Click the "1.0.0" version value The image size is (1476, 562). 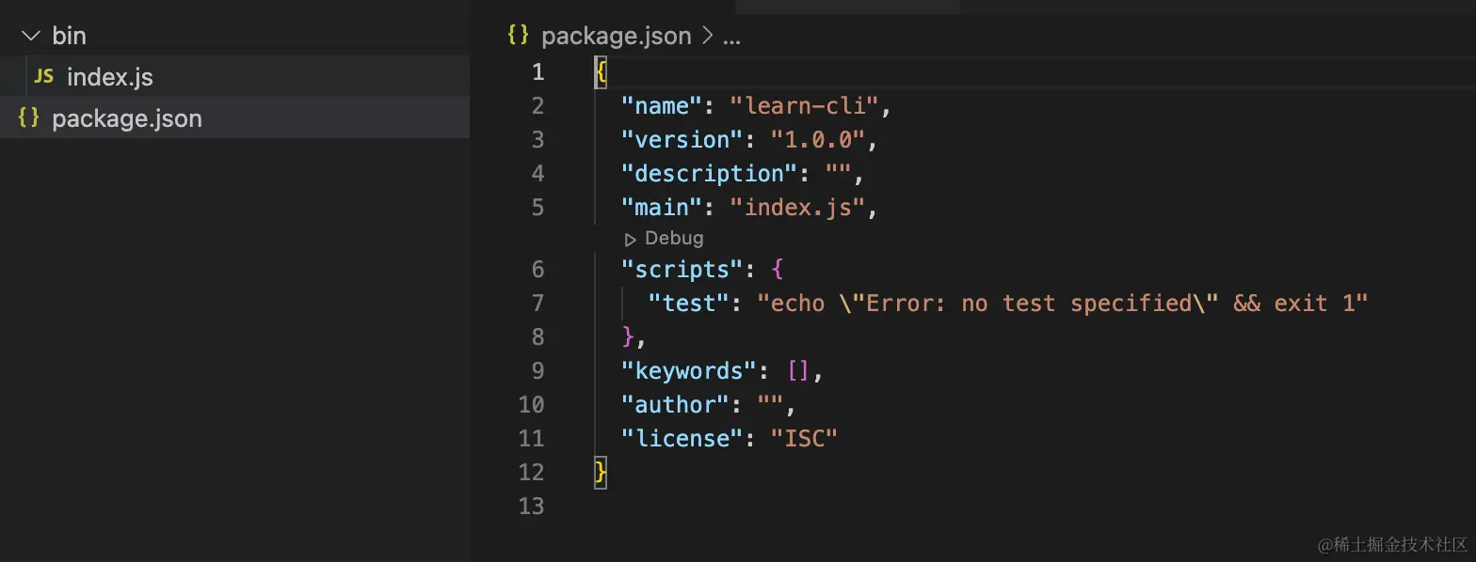[x=818, y=140]
